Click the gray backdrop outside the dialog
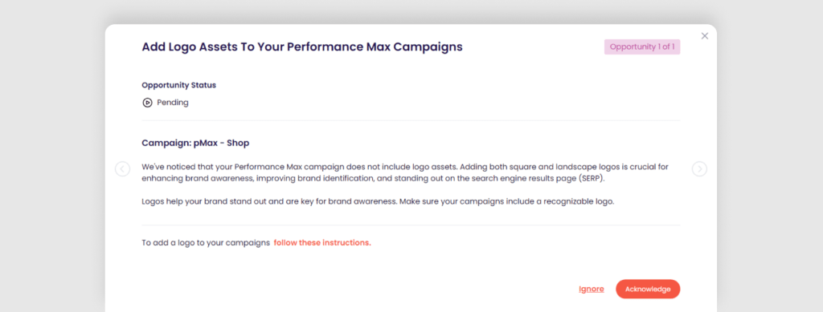 click(x=52, y=157)
